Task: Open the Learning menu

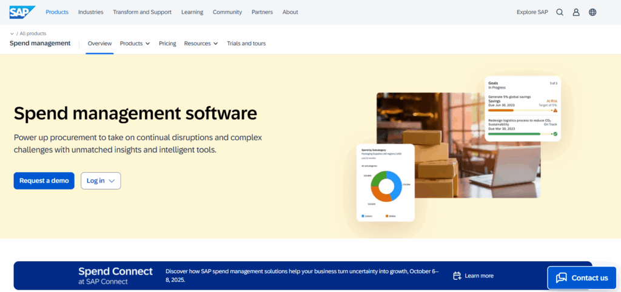Action: pos(192,12)
